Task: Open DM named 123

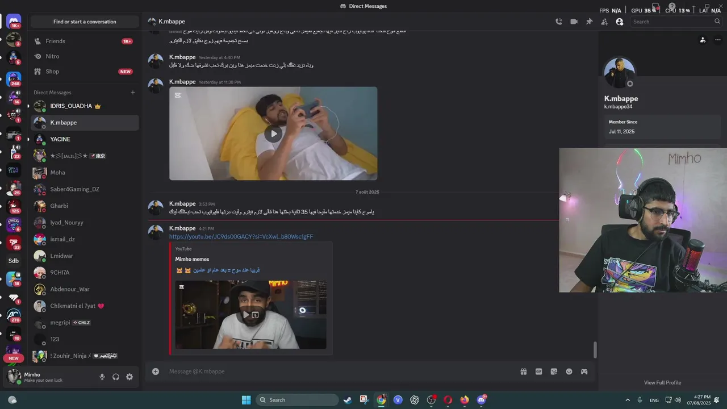Action: (x=85, y=339)
